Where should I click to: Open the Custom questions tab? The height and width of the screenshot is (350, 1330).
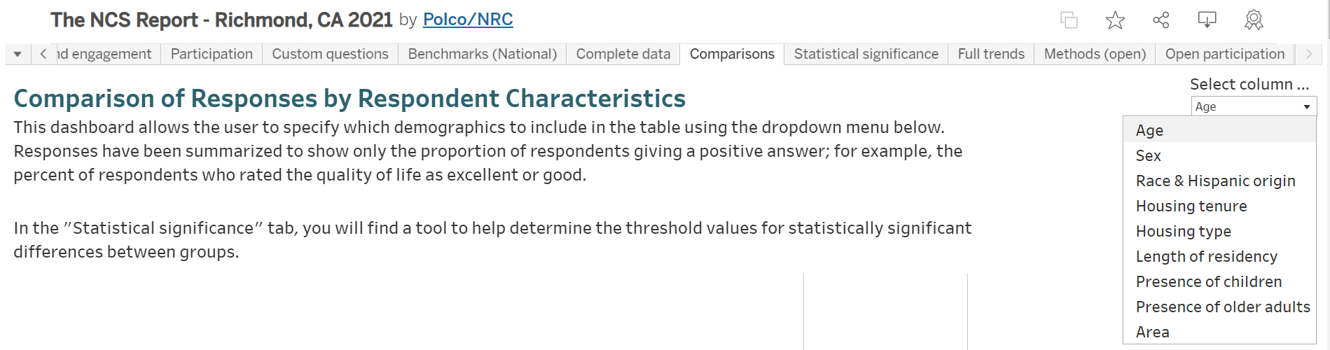[x=330, y=54]
